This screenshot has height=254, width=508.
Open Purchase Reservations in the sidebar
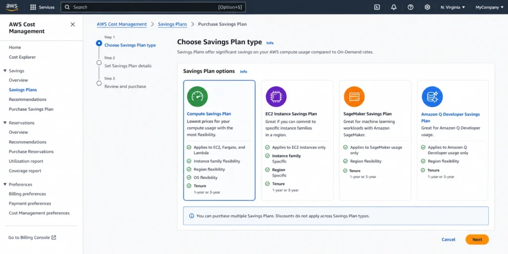click(x=31, y=151)
